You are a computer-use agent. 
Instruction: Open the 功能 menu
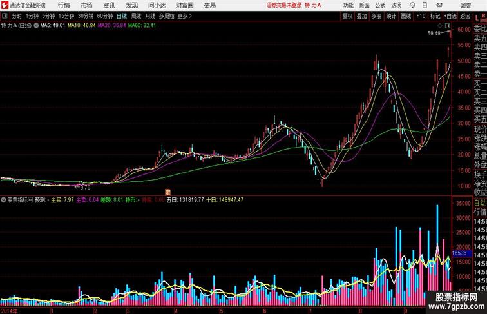pos(348,5)
